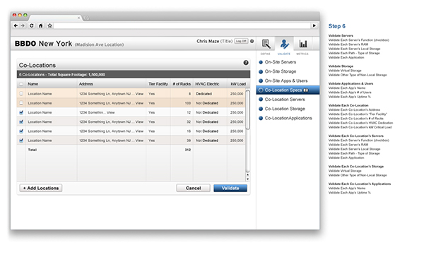
Task: Click the table scroll up arrow
Action: [248, 175]
